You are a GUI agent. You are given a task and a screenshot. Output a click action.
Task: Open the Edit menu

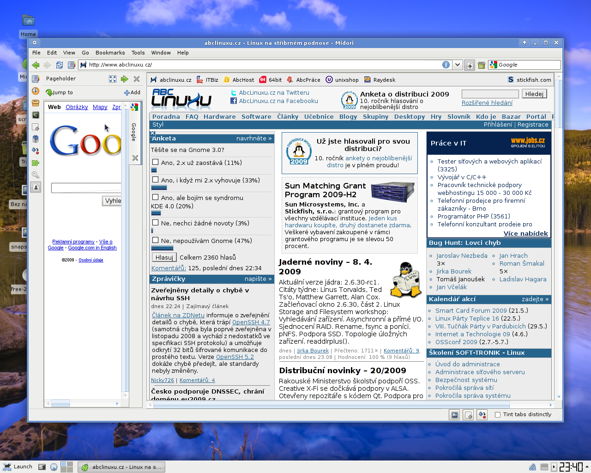(52, 53)
